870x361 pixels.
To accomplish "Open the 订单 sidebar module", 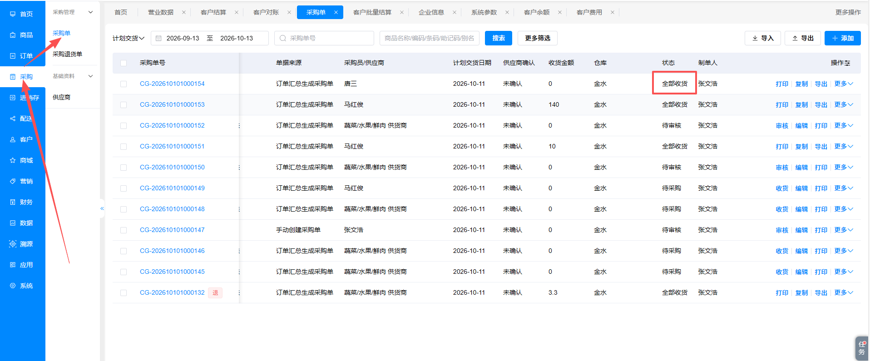I will tap(22, 56).
